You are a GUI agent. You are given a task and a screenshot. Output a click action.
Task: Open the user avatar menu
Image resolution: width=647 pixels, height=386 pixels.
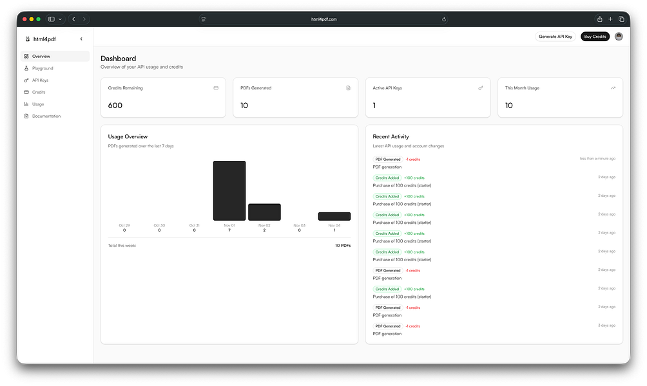tap(619, 37)
